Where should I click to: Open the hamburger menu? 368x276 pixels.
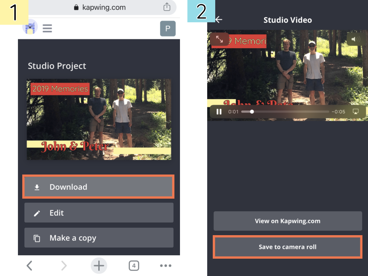[x=47, y=29]
